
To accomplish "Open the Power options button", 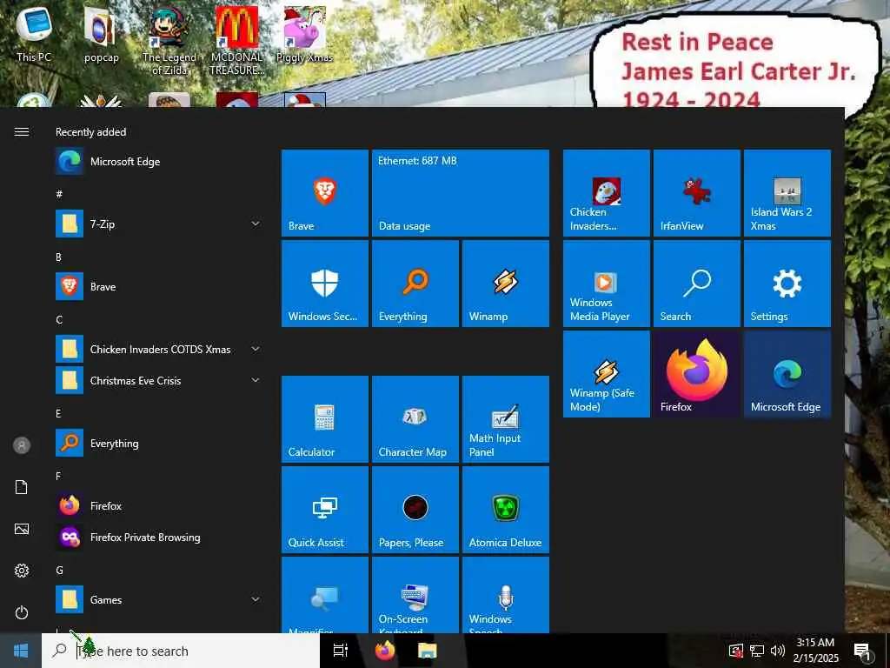I will (22, 612).
